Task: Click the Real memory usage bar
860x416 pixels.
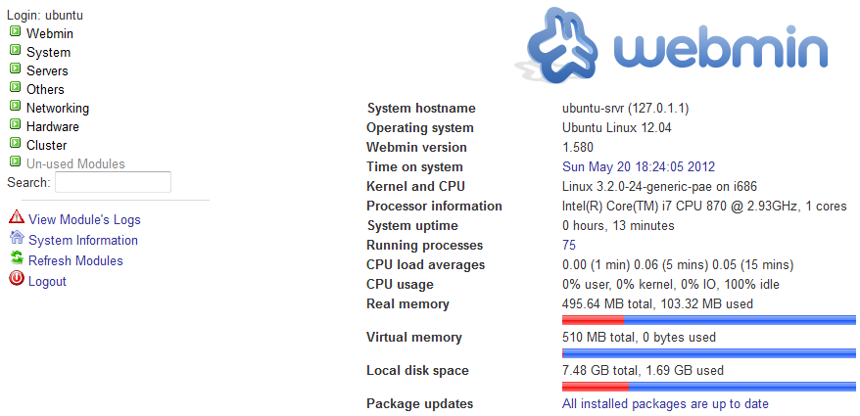Action: click(x=709, y=319)
